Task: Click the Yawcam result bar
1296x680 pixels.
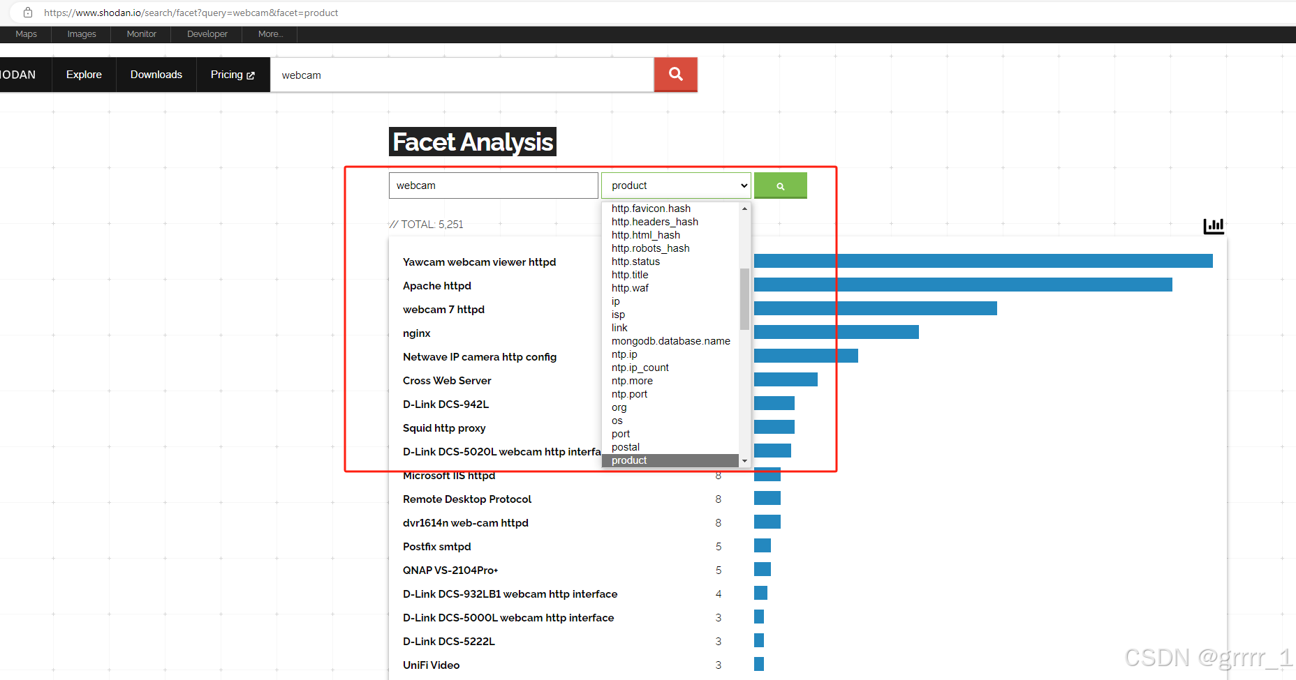Action: (x=983, y=261)
